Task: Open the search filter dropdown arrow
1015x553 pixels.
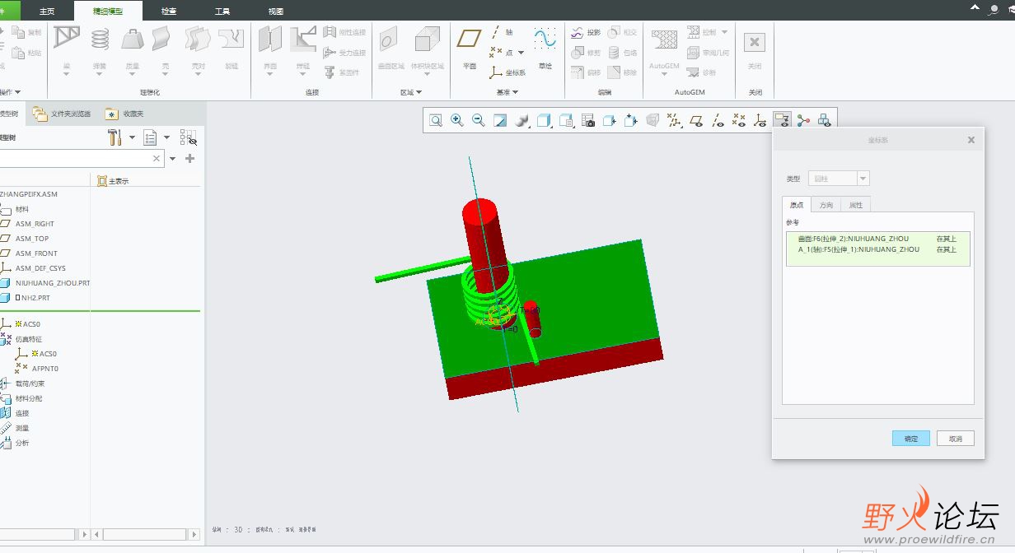Action: 172,158
